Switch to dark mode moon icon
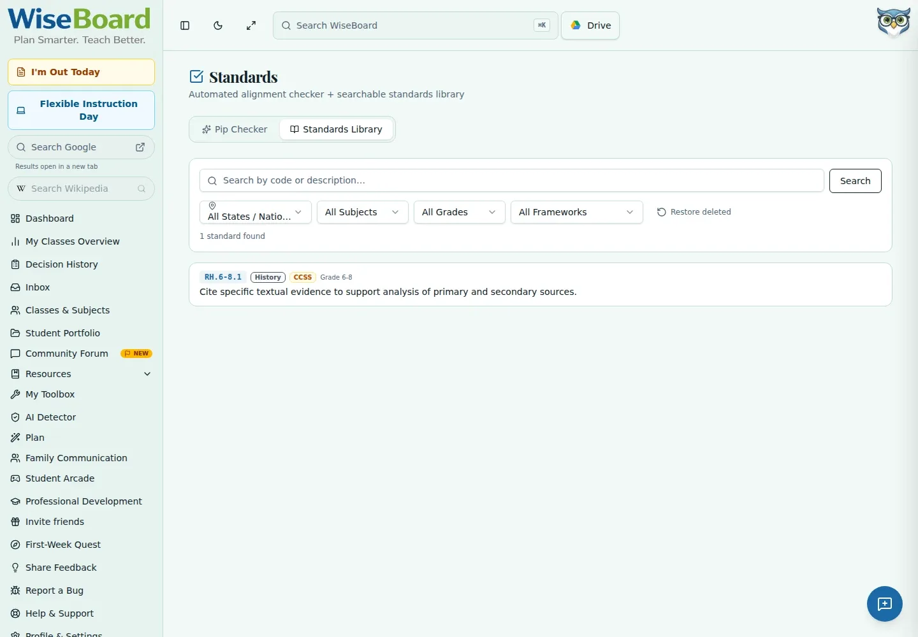Image resolution: width=918 pixels, height=637 pixels. [x=218, y=25]
